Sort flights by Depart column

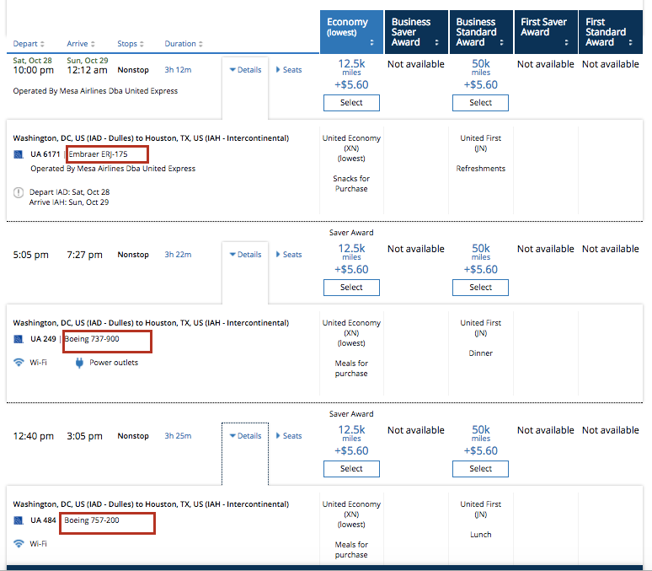click(29, 44)
